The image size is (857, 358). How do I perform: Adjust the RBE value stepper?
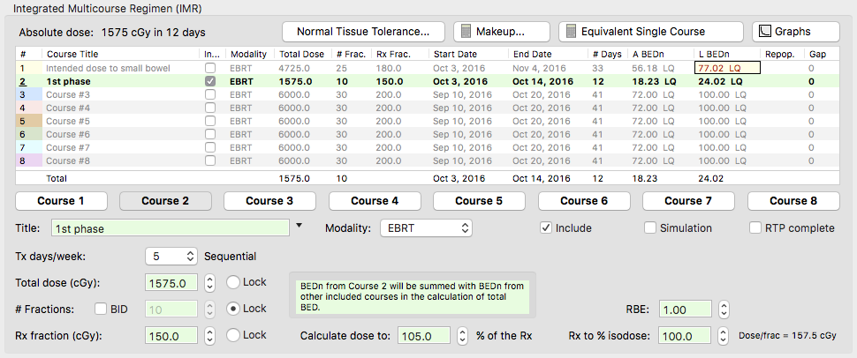pyautogui.click(x=723, y=310)
